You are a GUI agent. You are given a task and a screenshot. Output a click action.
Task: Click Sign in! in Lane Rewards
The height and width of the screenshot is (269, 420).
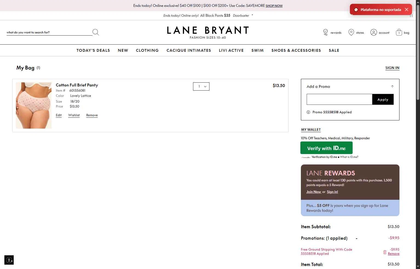[332, 192]
